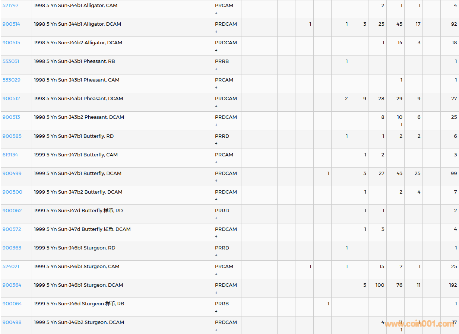Image resolution: width=459 pixels, height=334 pixels.
Task: Click total count 192 in Sturgeon DCAM row
Action: [x=453, y=285]
